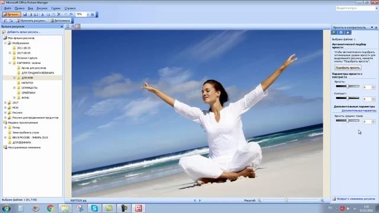This screenshot has width=379, height=213.
Task: Click the task pane home icon
Action: 348,33
